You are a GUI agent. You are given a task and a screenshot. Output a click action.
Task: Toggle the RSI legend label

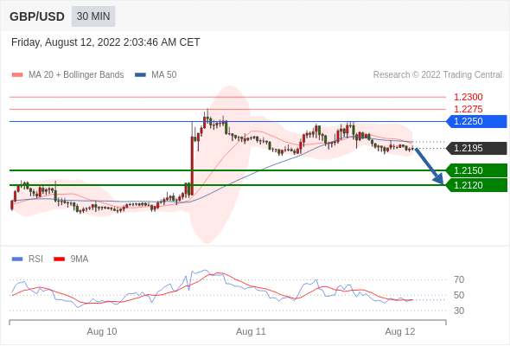35,259
